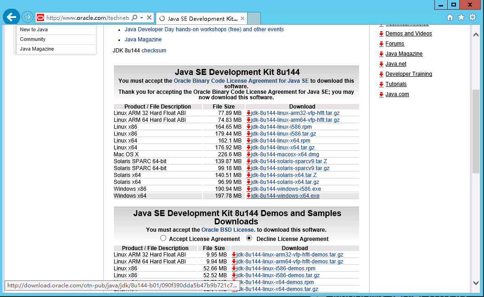Open the address bar dropdown arrow

(142, 17)
